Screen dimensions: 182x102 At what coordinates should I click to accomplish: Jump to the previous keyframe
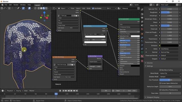click(66, 91)
